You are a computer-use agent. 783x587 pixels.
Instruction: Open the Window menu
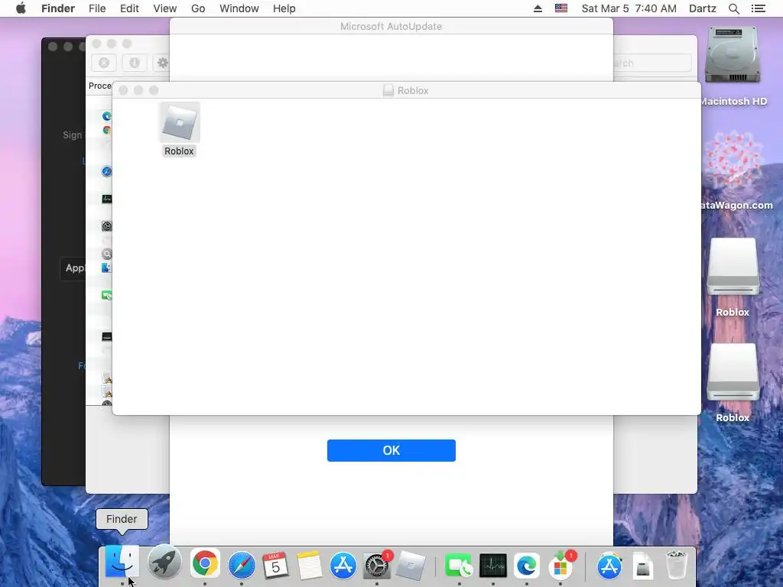pyautogui.click(x=239, y=8)
